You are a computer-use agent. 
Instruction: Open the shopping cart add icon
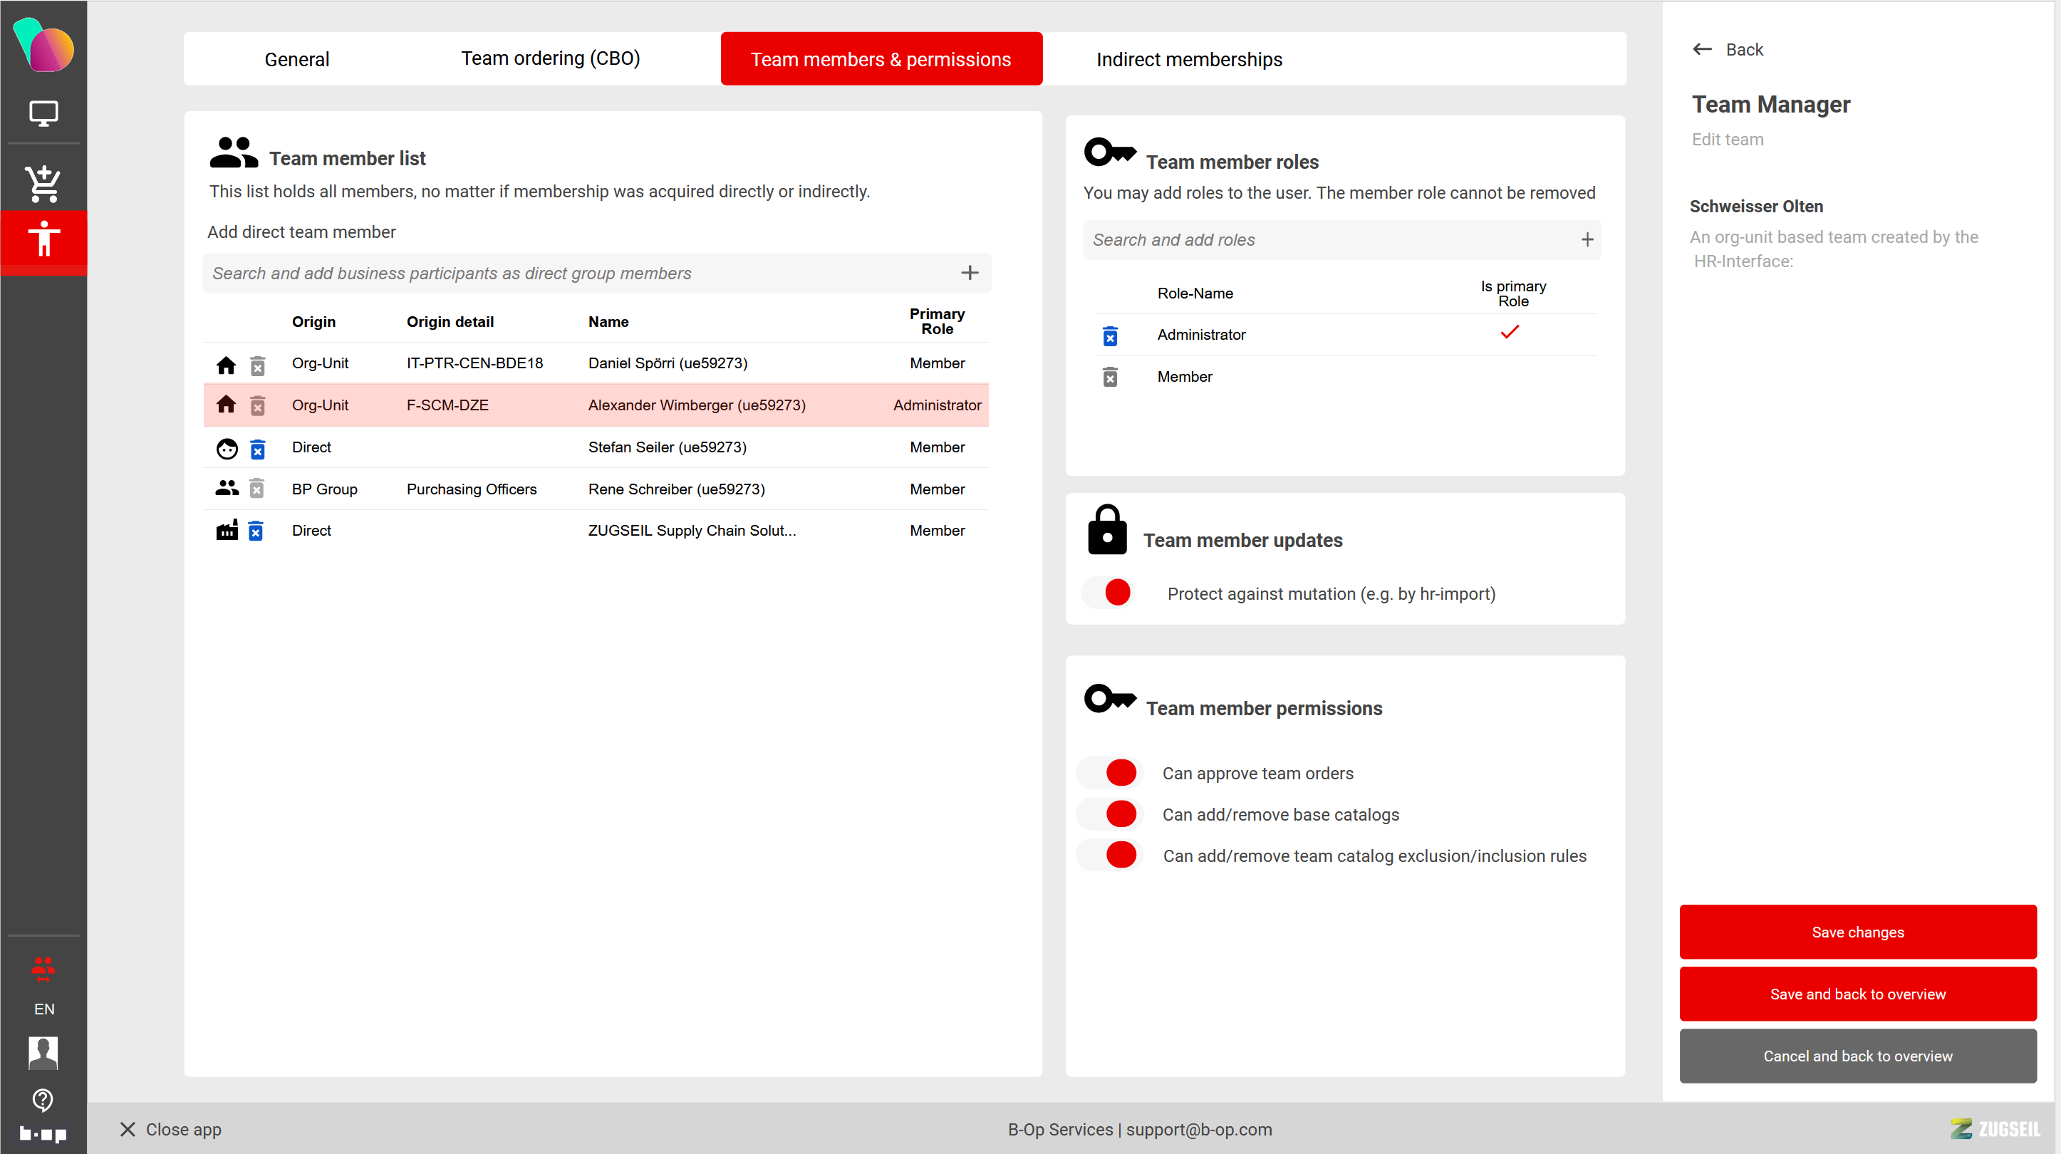pyautogui.click(x=43, y=184)
